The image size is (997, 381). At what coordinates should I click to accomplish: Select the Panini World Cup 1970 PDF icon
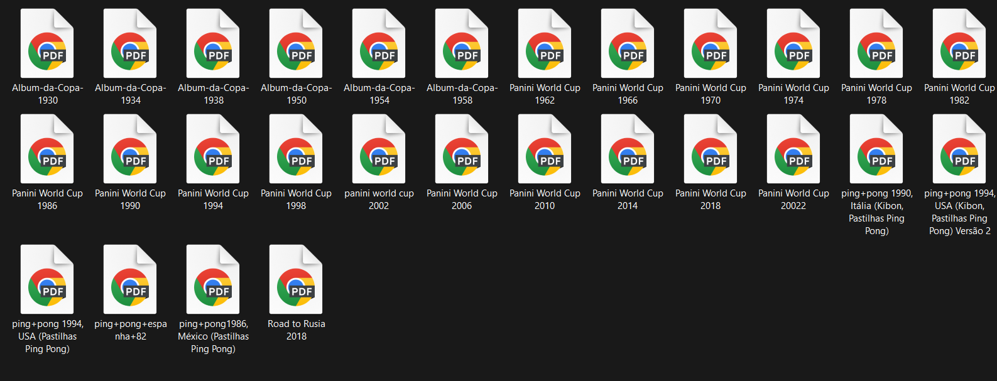click(711, 43)
